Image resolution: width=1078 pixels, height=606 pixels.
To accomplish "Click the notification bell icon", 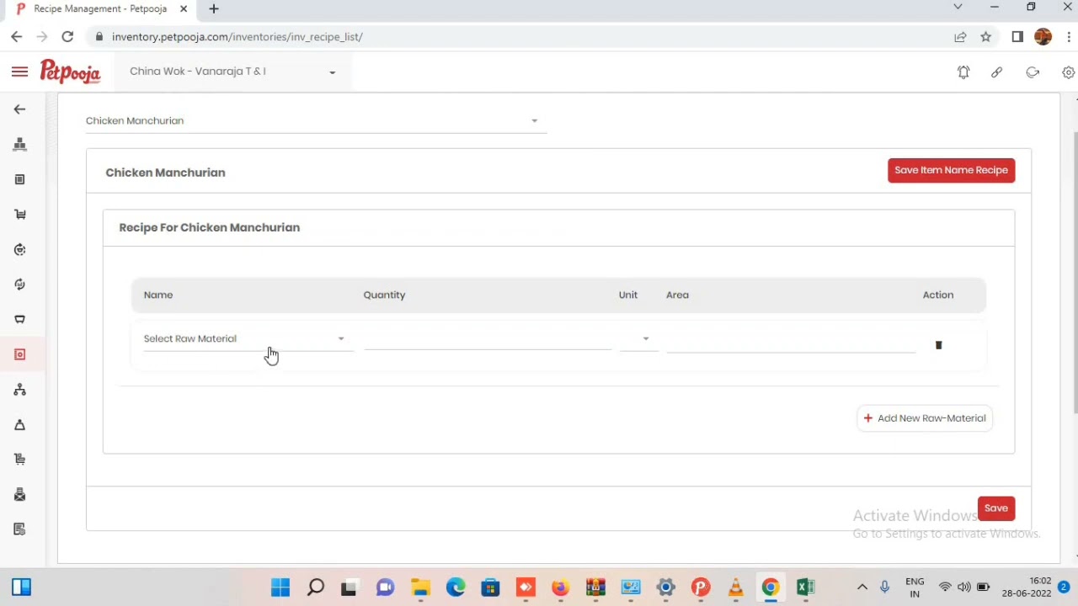I will point(963,72).
